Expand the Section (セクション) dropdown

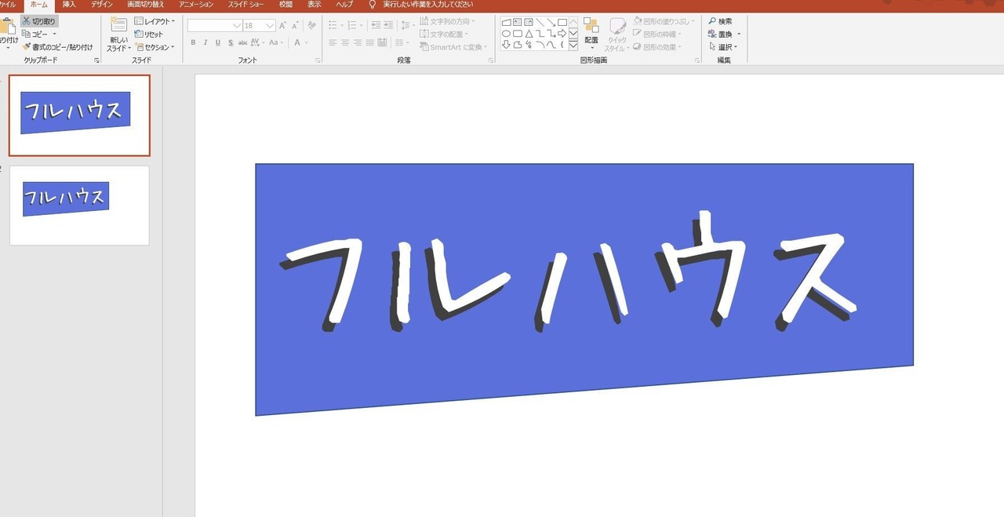coord(155,47)
